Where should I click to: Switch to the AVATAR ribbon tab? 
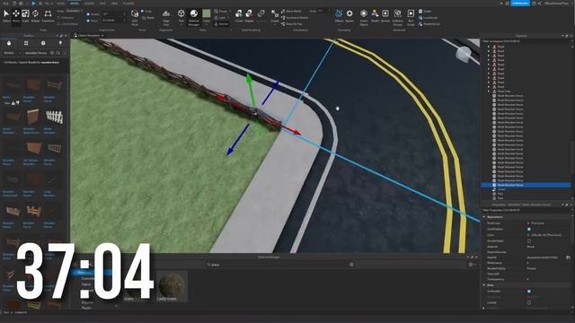89,4
